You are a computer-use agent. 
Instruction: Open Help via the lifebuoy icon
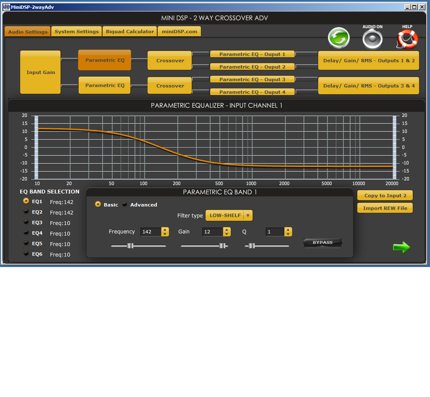(407, 39)
